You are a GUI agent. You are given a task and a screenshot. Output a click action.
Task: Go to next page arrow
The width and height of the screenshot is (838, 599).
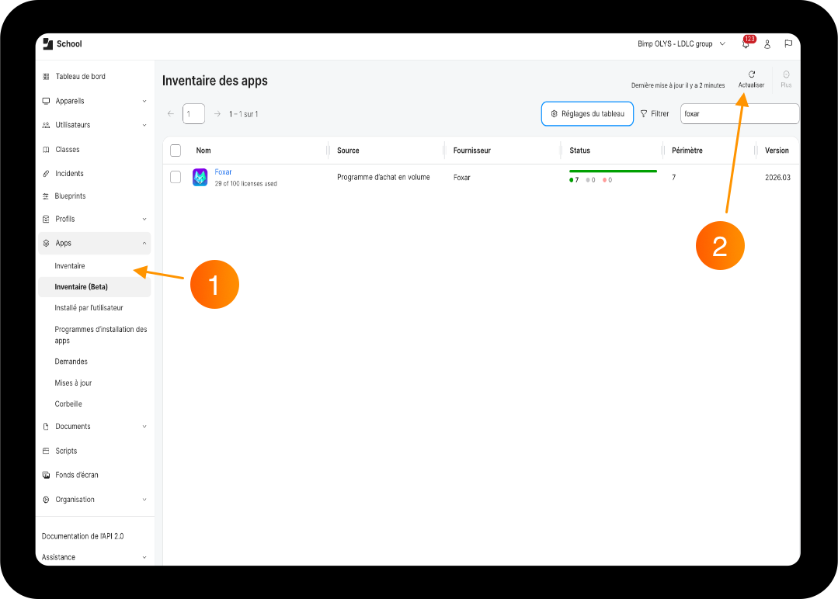(217, 114)
